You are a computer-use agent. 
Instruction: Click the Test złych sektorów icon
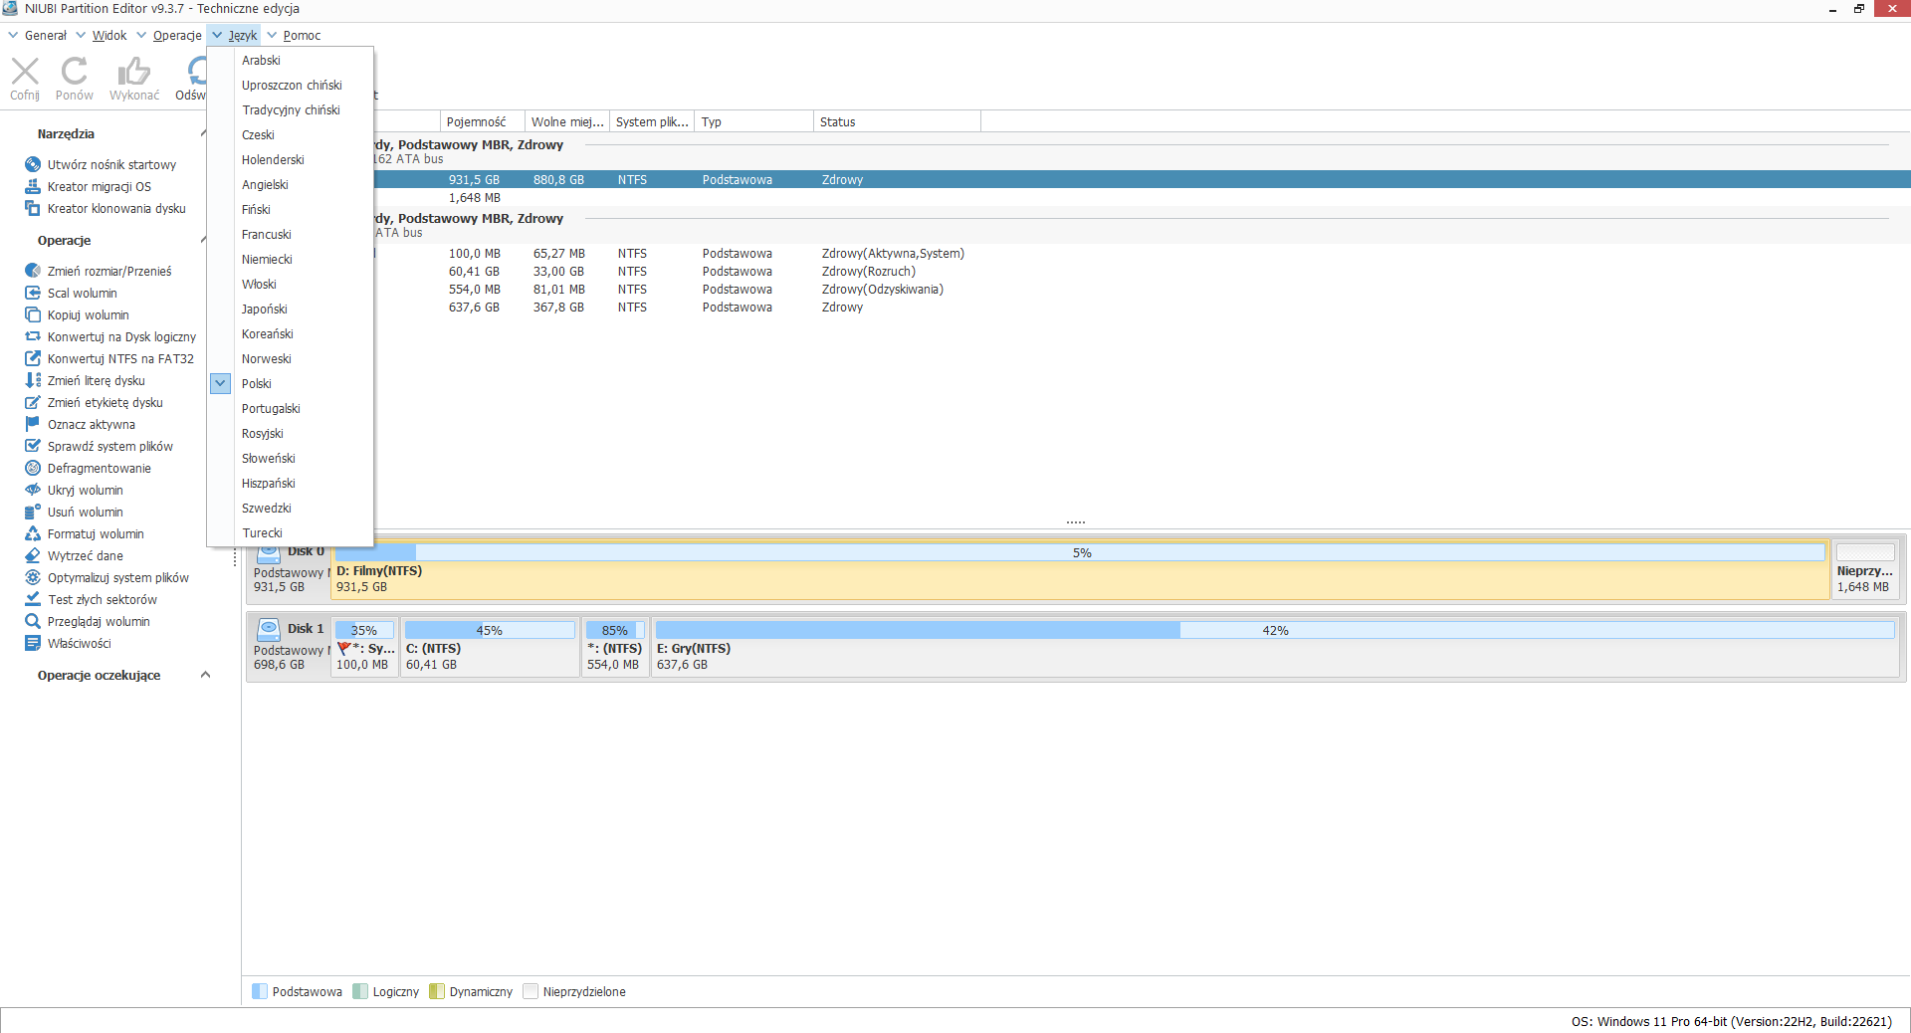[x=33, y=599]
